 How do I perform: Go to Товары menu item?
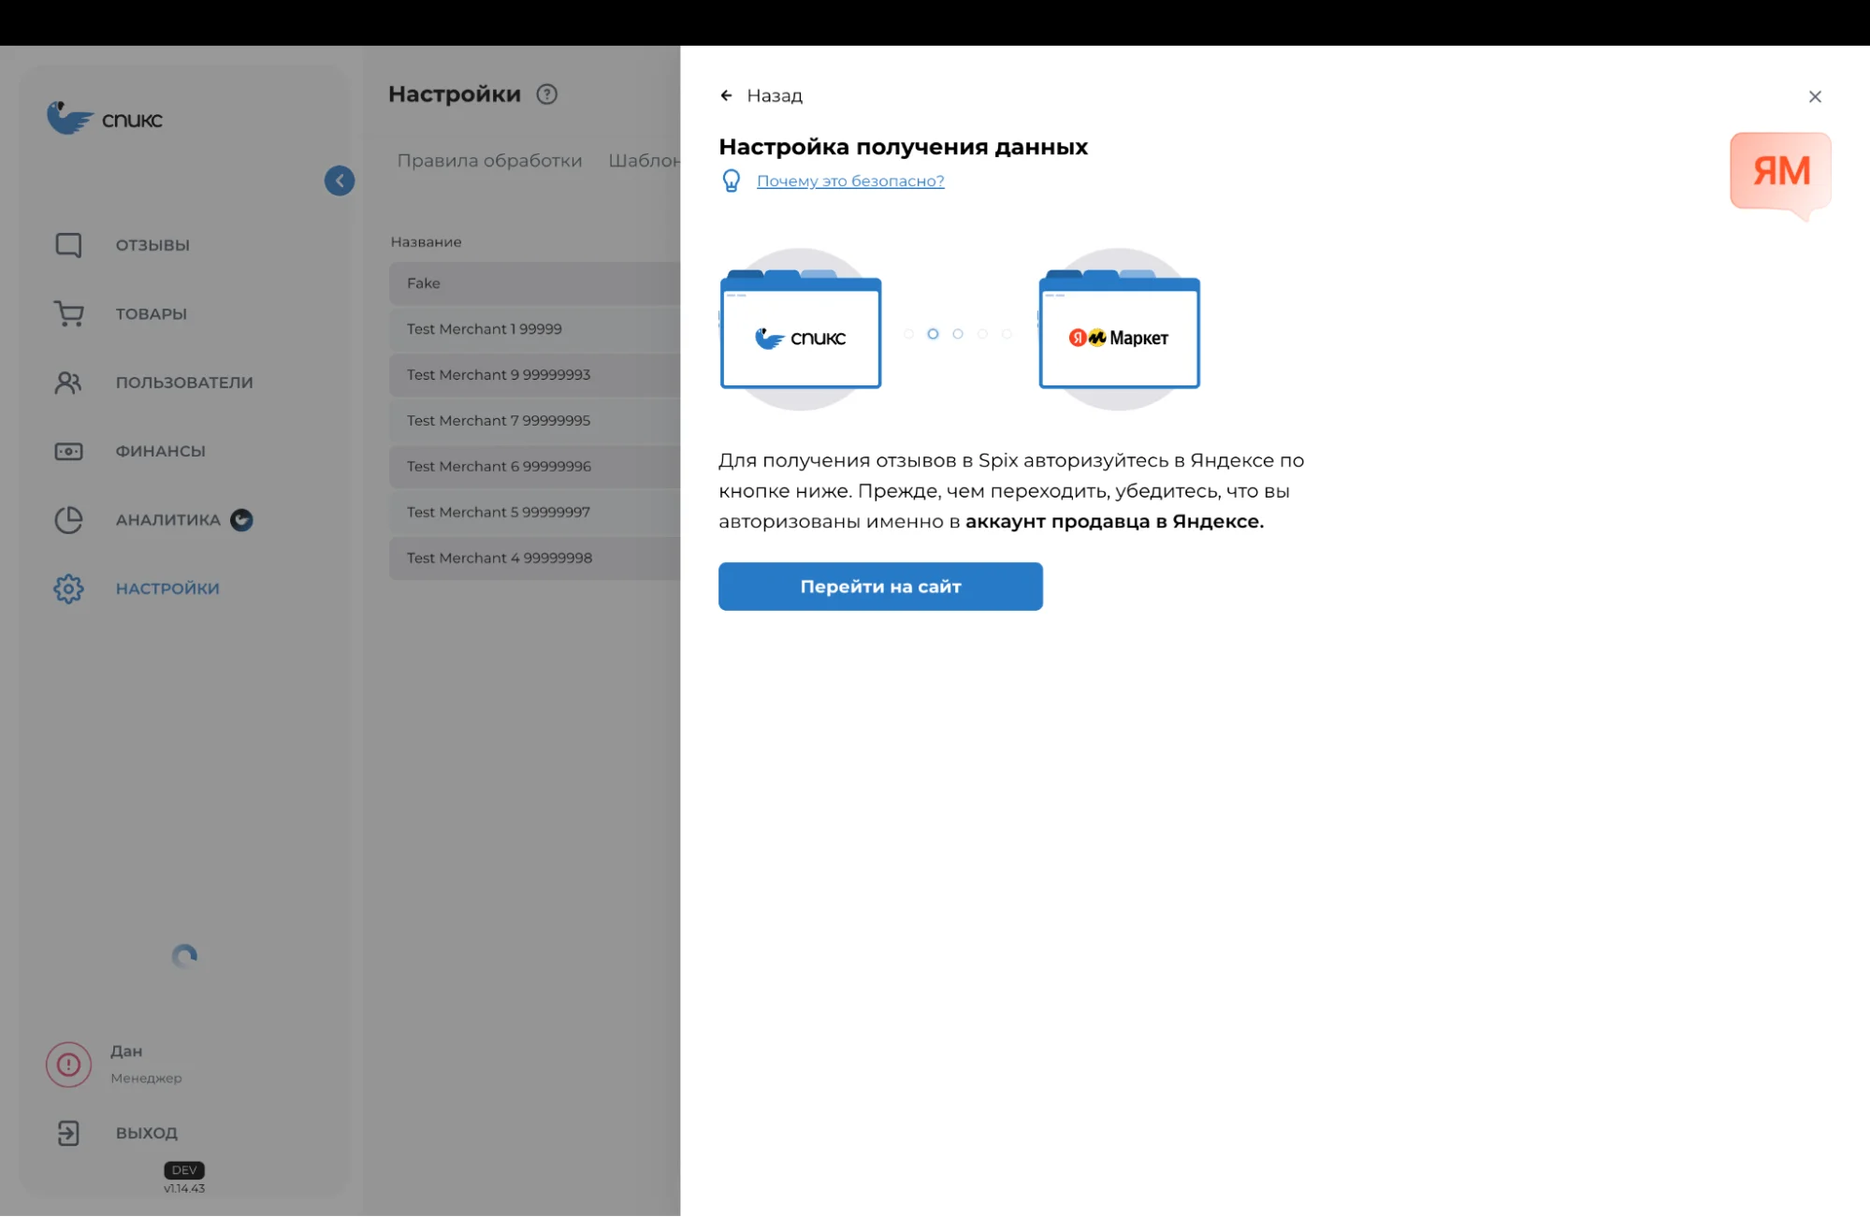pos(152,313)
